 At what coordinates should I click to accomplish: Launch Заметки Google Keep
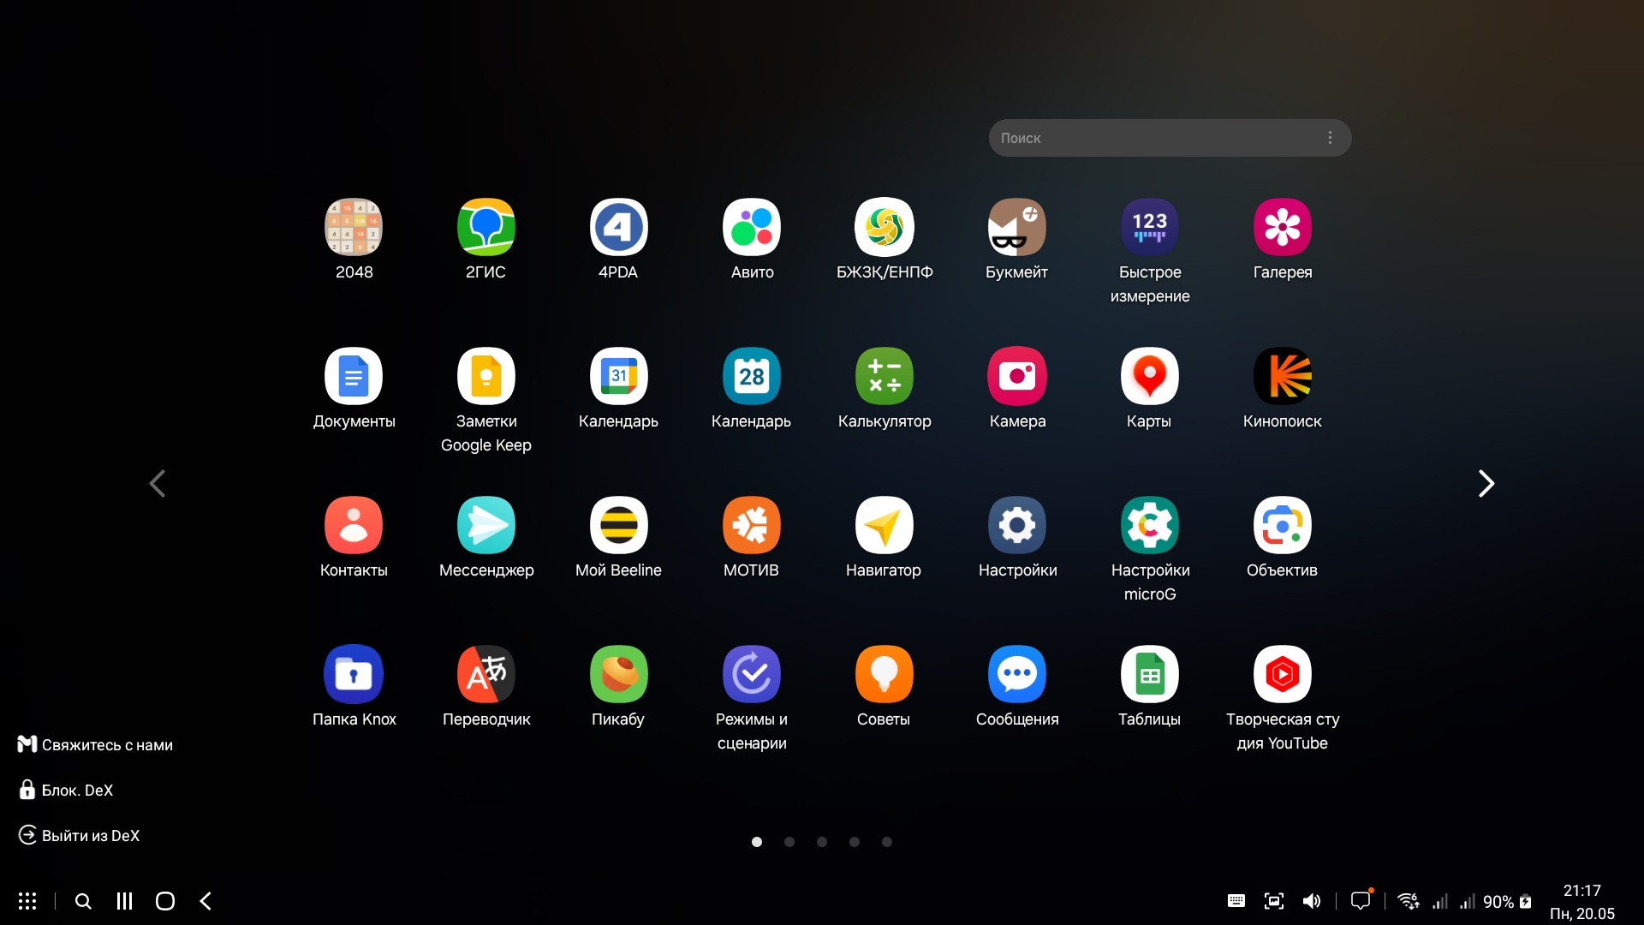pos(485,376)
